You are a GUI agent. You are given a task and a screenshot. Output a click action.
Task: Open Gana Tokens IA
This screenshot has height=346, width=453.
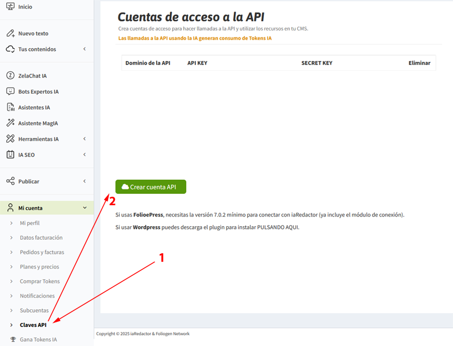click(38, 339)
